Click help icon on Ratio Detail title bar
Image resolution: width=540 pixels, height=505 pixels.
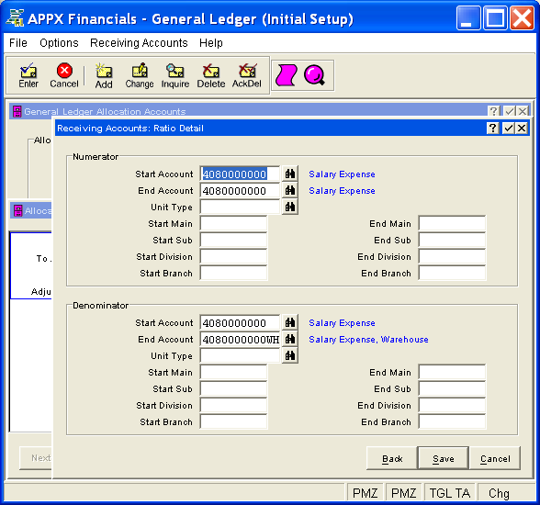click(x=493, y=128)
